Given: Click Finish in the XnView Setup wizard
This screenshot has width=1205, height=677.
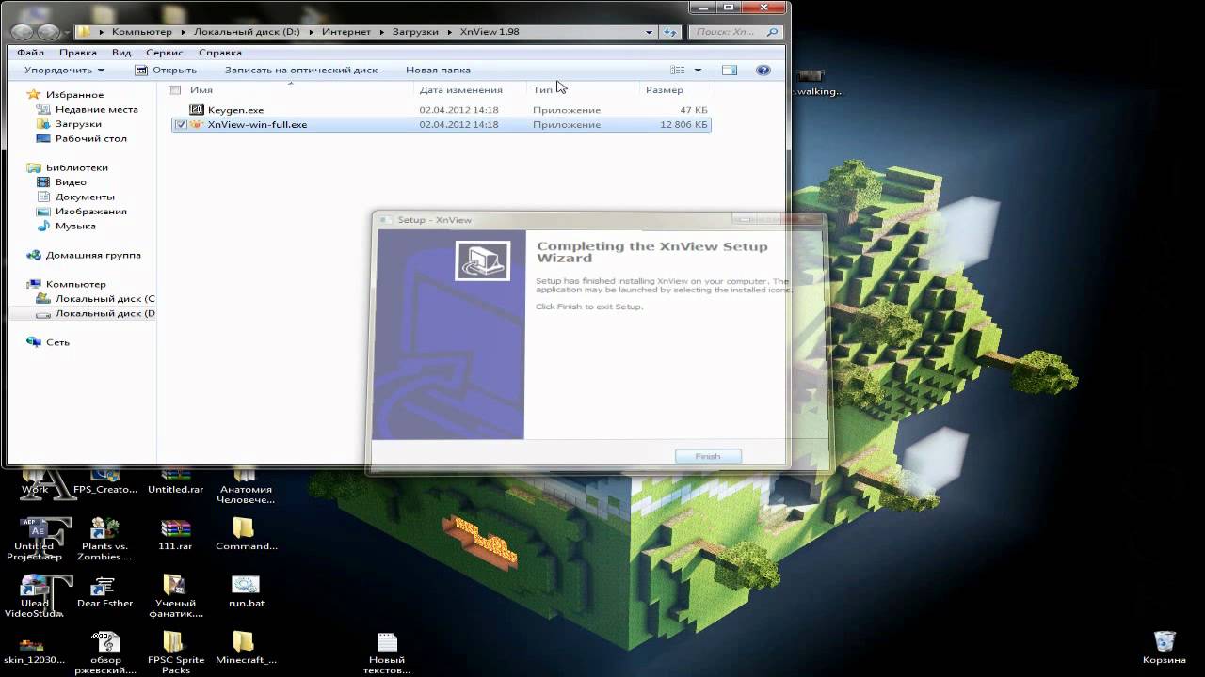Looking at the screenshot, I should coord(708,456).
